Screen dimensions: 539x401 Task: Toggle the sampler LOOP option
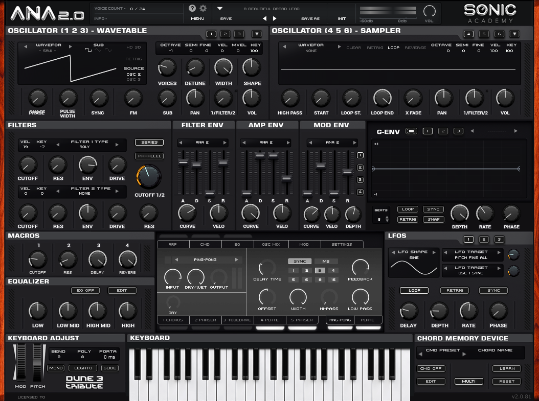(x=393, y=48)
